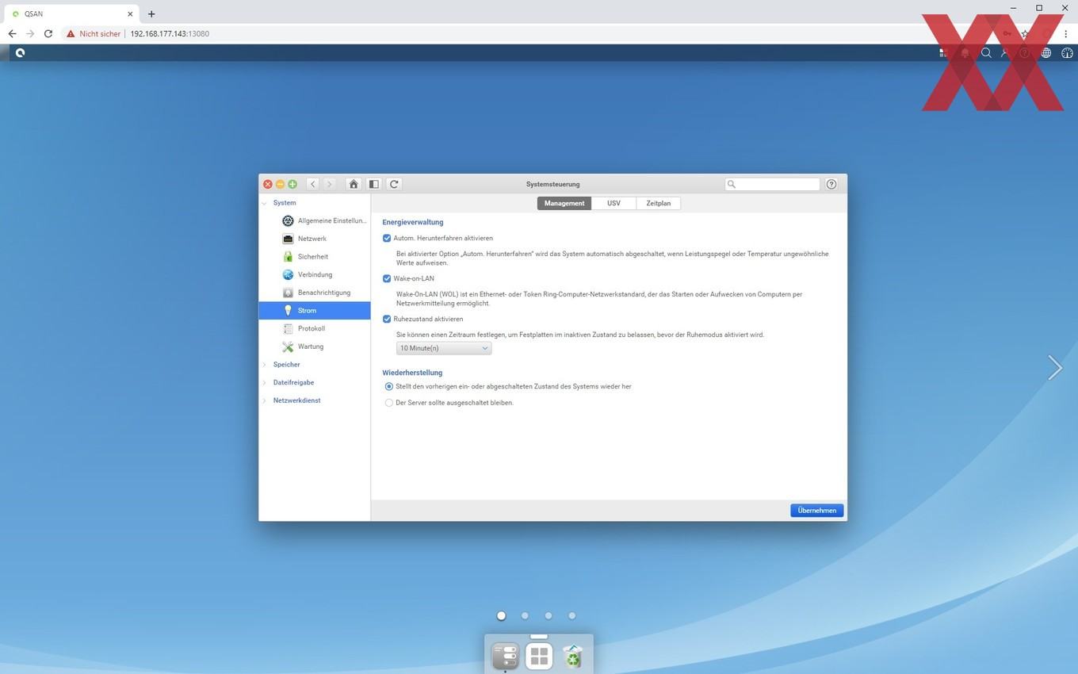
Task: Go to Systemsteuerung home with house icon
Action: [354, 184]
